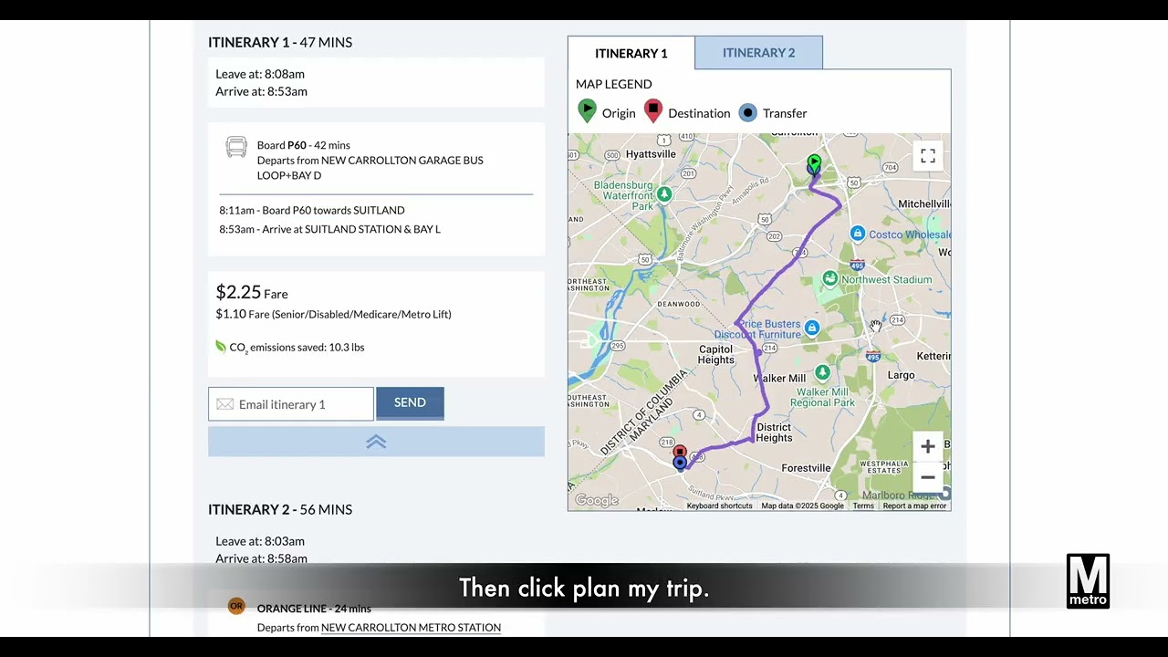
Task: Click the Deanwood map label
Action: click(x=678, y=304)
